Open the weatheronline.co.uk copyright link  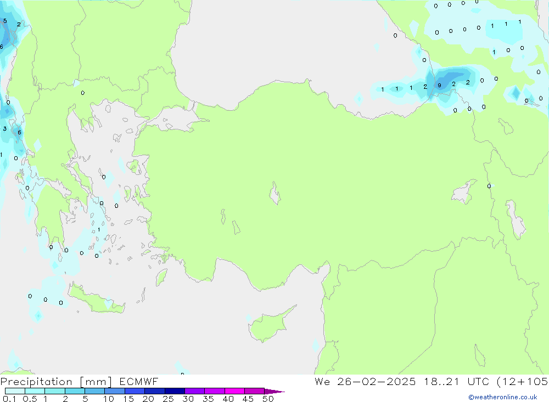click(503, 397)
